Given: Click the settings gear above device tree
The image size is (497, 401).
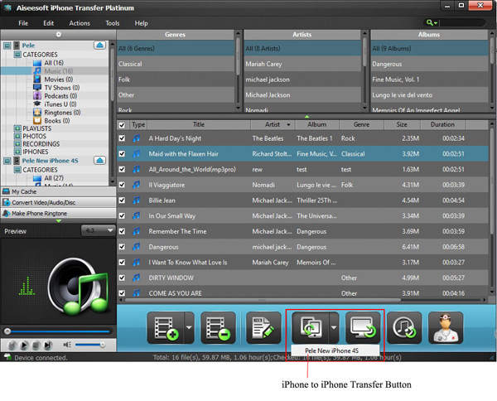Looking at the screenshot, I should pyautogui.click(x=58, y=35).
